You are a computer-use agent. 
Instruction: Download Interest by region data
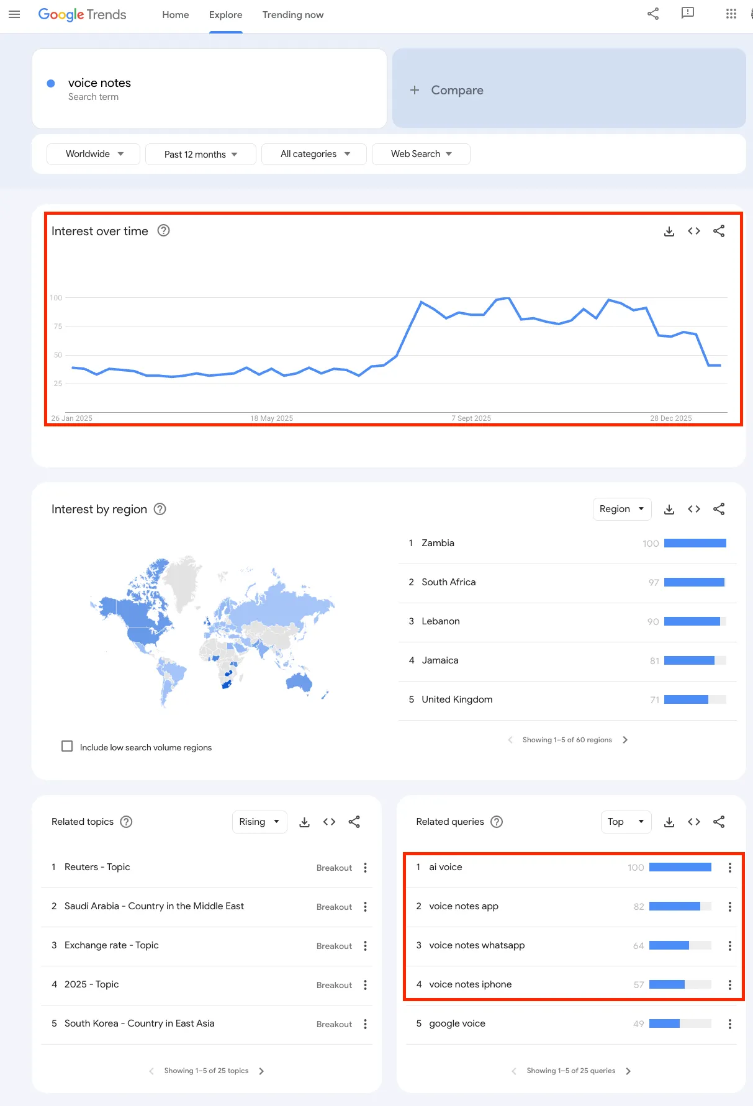coord(669,509)
